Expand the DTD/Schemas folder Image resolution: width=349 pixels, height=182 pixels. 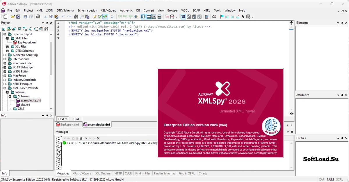click(x=8, y=51)
